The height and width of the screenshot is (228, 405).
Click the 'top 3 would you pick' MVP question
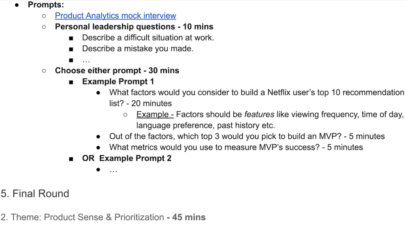pyautogui.click(x=247, y=136)
